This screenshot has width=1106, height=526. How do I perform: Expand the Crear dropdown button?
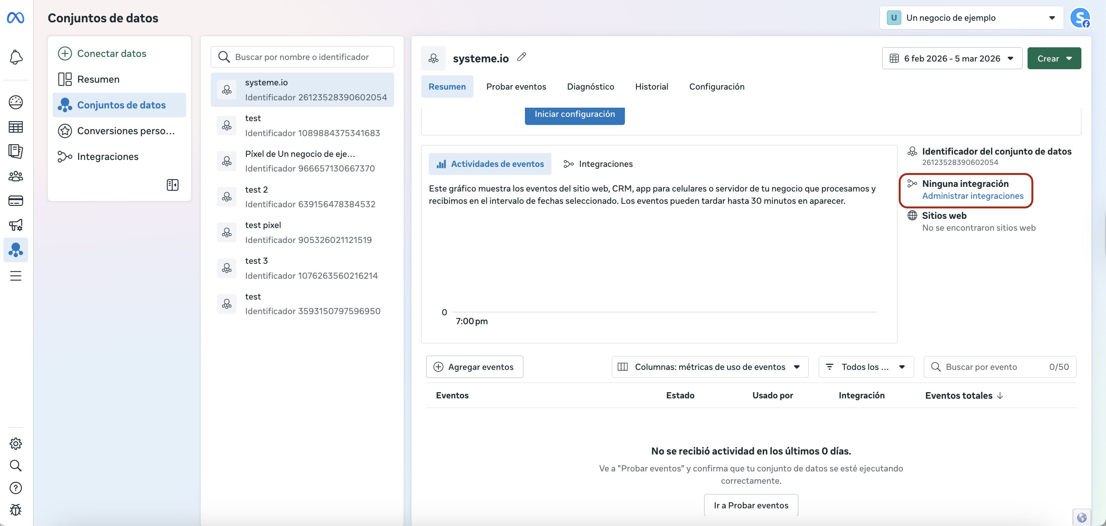pos(1054,58)
